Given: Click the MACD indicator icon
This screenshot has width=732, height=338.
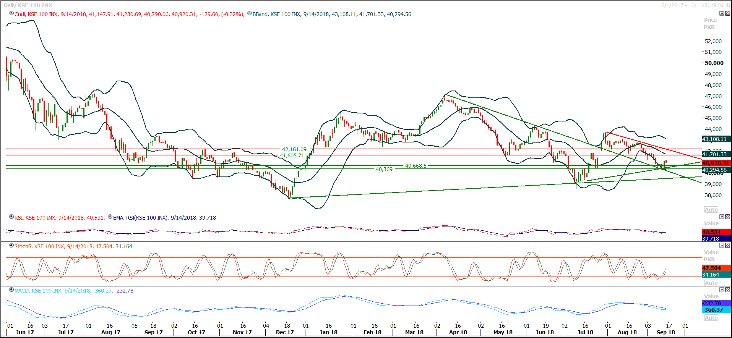Looking at the screenshot, I should coord(11,290).
